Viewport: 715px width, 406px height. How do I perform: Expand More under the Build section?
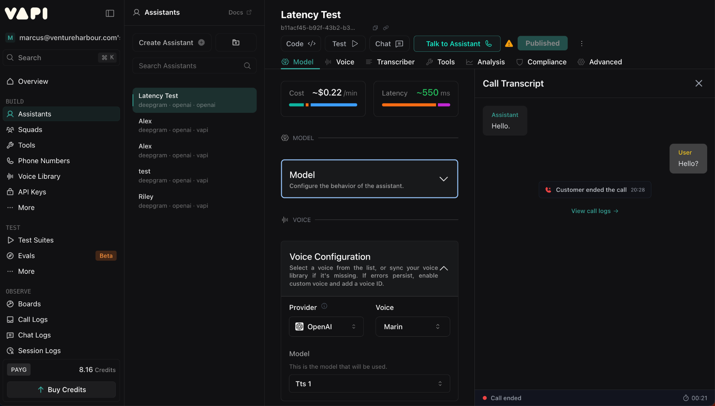(61, 208)
